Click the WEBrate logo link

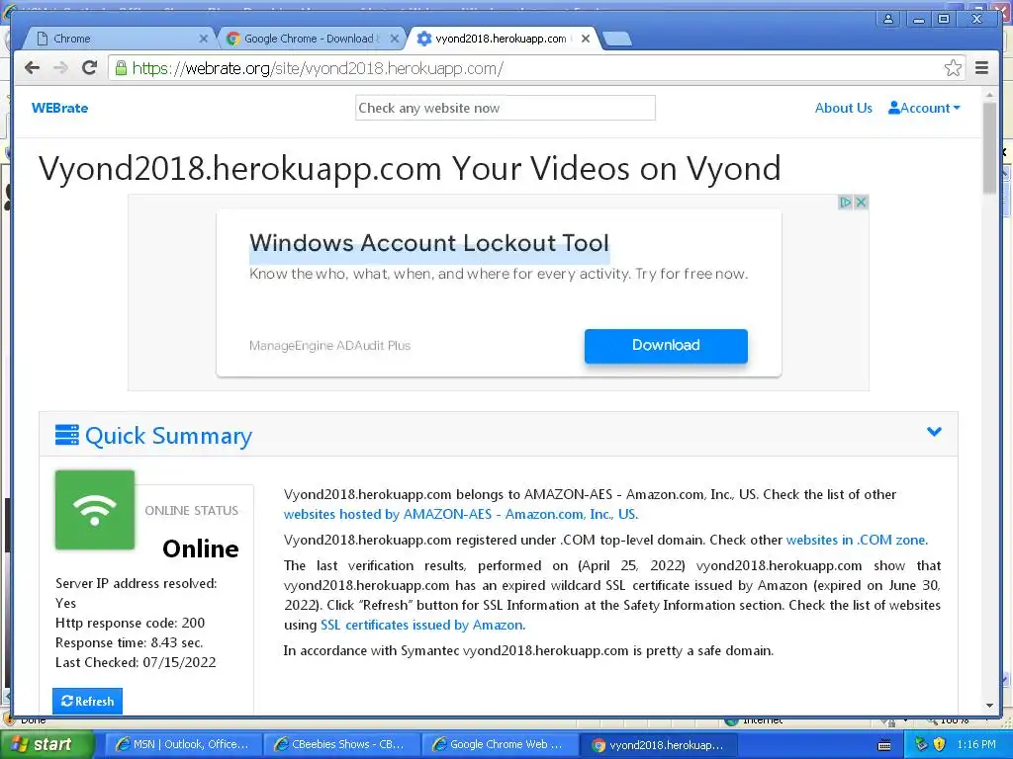point(59,108)
